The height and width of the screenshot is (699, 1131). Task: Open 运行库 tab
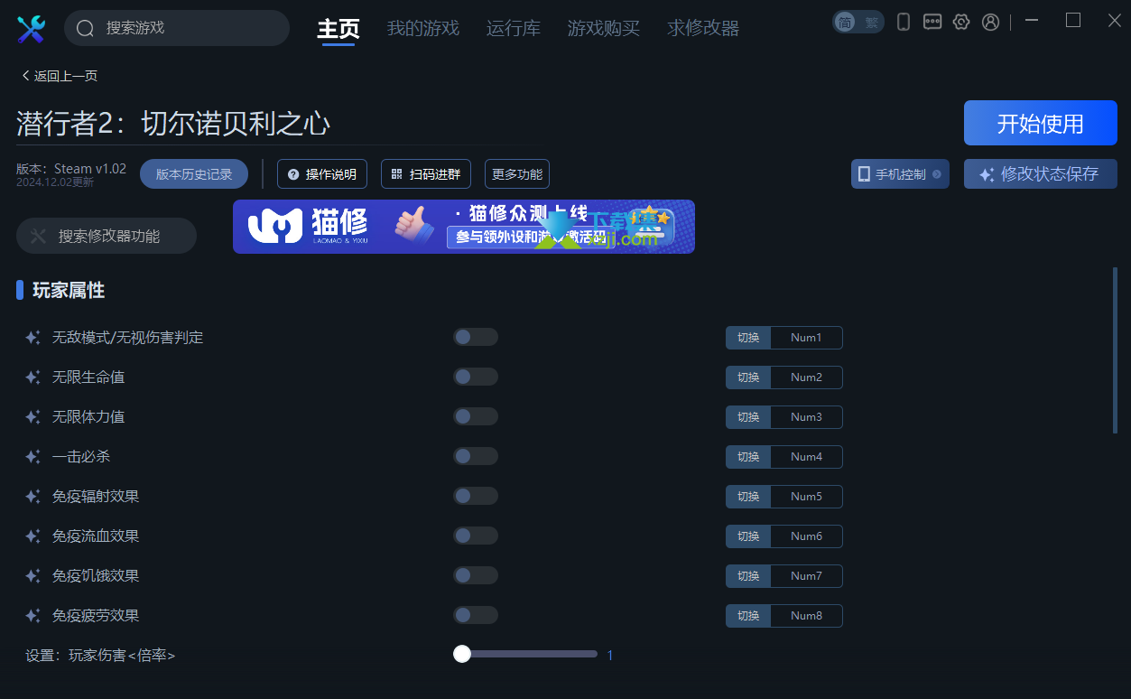(514, 29)
